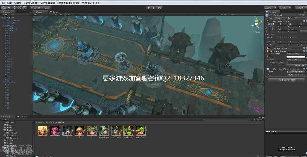307x157 pixels.
Task: Collapse the GameObject root in Hierarchy
Action: click(x=1, y=18)
